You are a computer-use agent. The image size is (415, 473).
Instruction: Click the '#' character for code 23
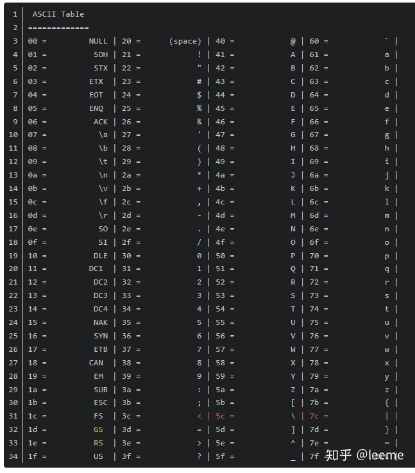tap(199, 81)
